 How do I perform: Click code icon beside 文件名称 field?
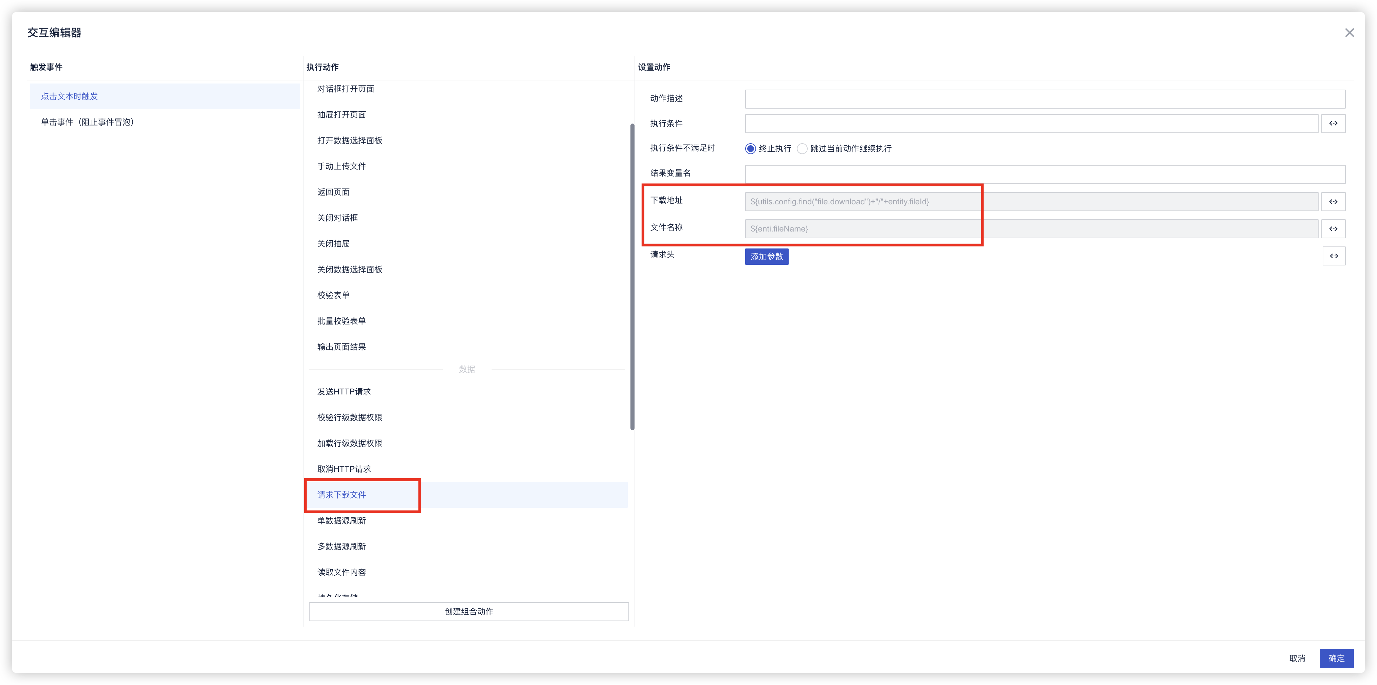tap(1333, 229)
